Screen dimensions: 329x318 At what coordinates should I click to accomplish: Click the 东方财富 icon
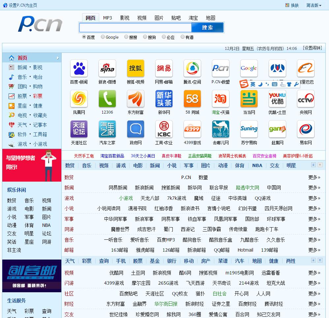[x=135, y=99]
